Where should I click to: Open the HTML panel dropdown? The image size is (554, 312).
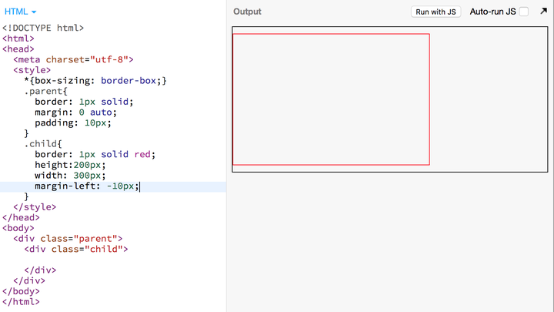pyautogui.click(x=20, y=12)
